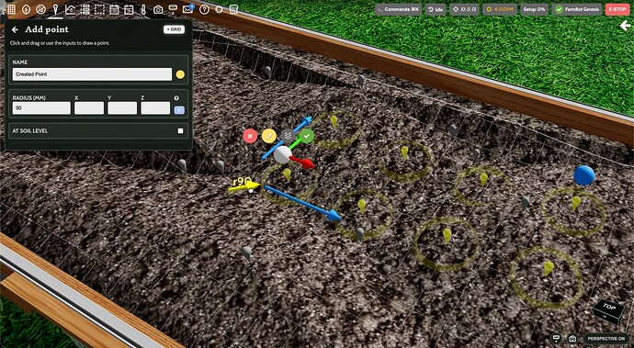
Task: Open the Groups dashed-square icon
Action: click(99, 9)
